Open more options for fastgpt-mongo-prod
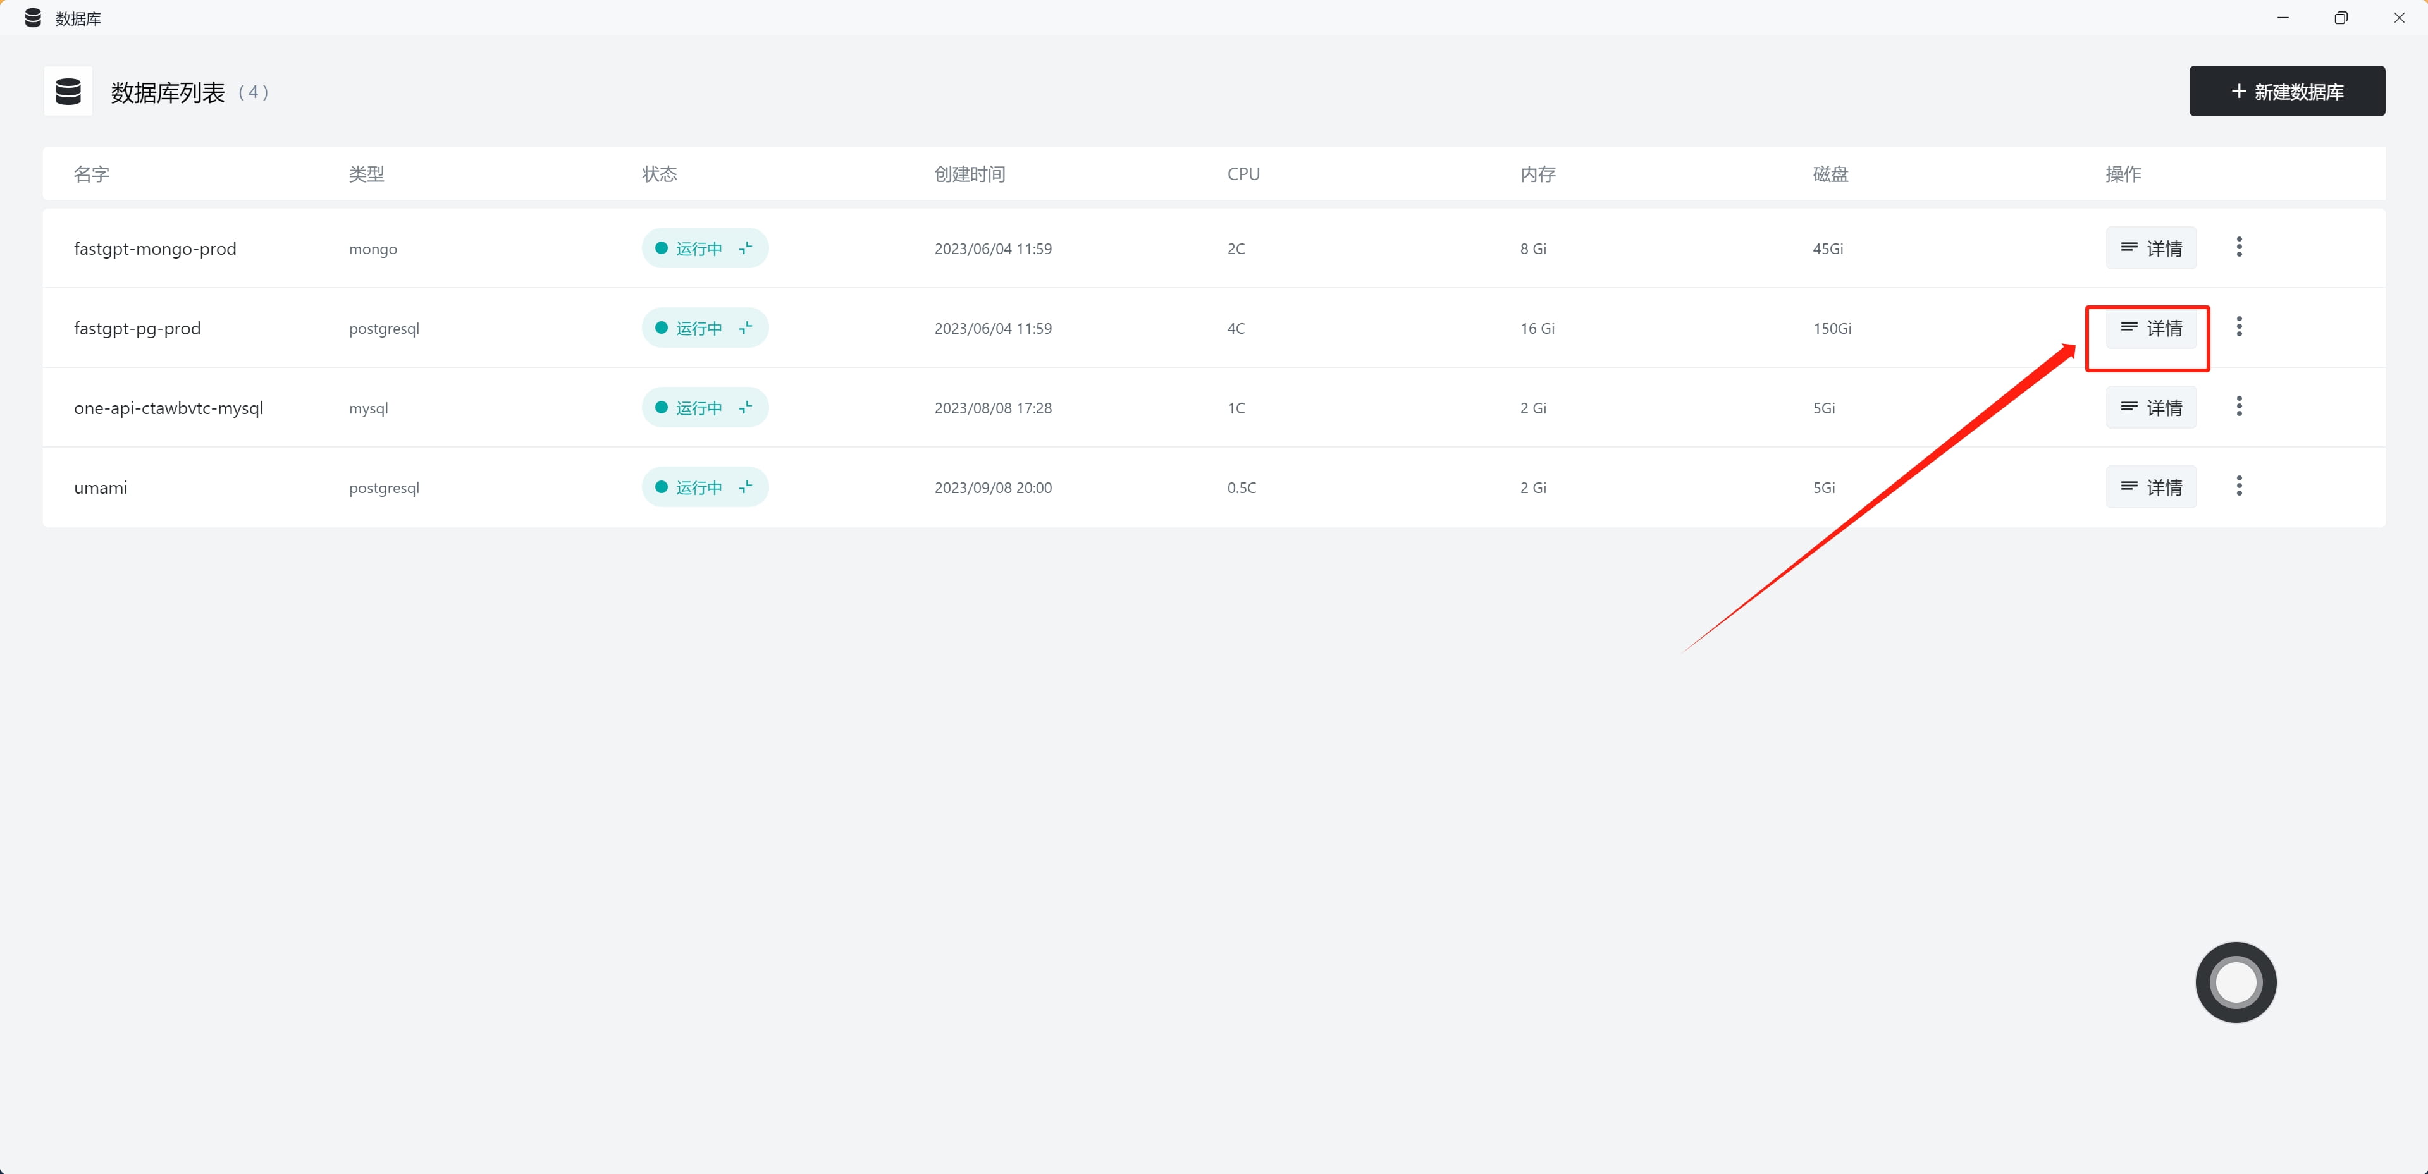Viewport: 2428px width, 1174px height. (2238, 248)
